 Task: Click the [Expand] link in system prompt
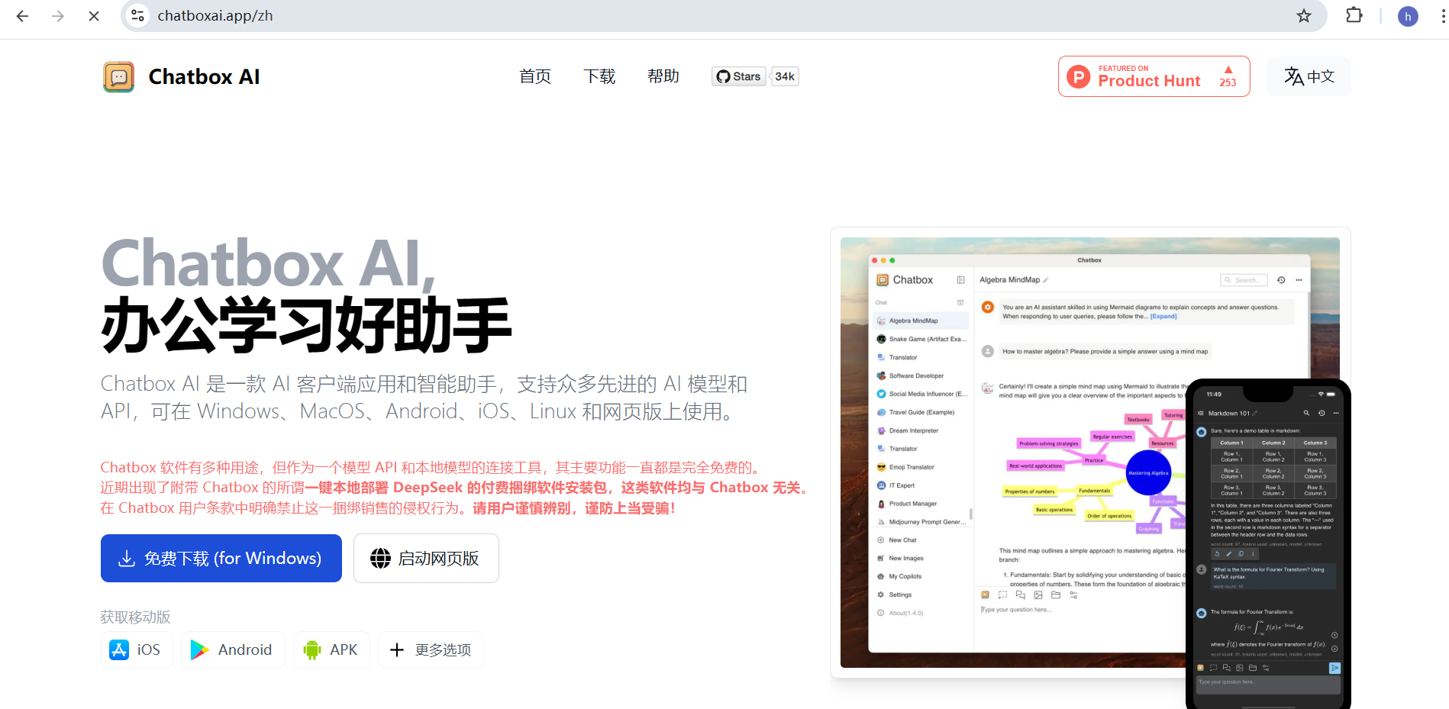[x=1163, y=317]
